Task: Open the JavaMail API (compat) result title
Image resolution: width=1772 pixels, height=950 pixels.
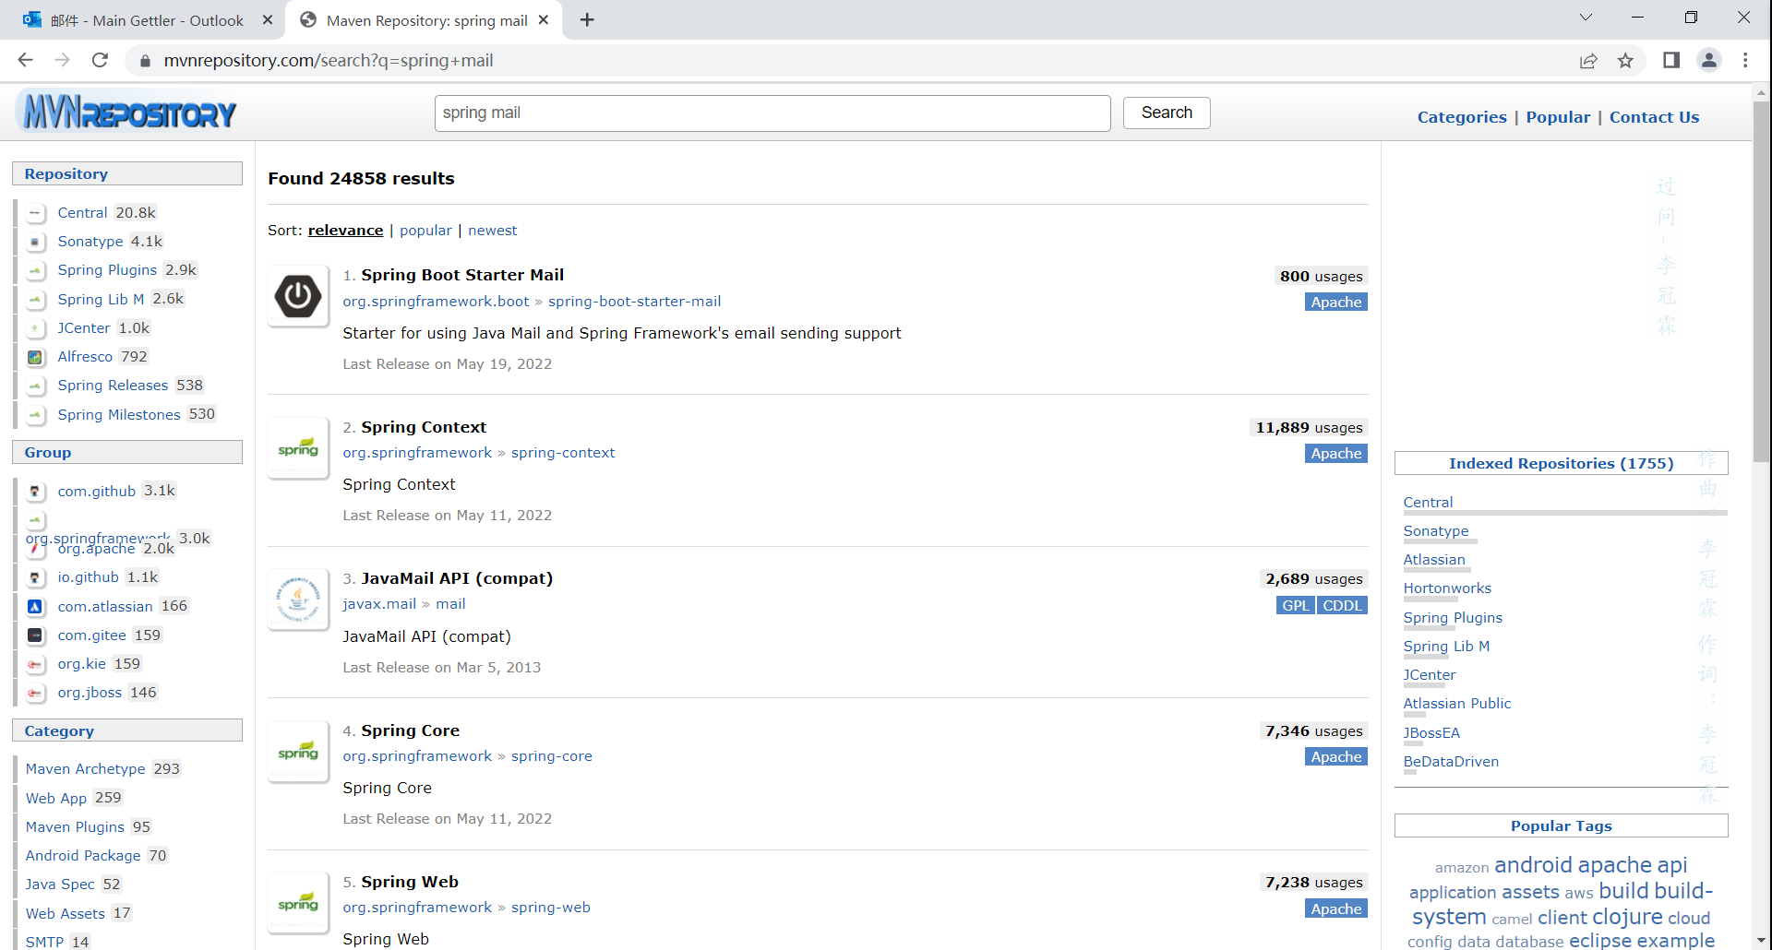Action: coord(457,578)
